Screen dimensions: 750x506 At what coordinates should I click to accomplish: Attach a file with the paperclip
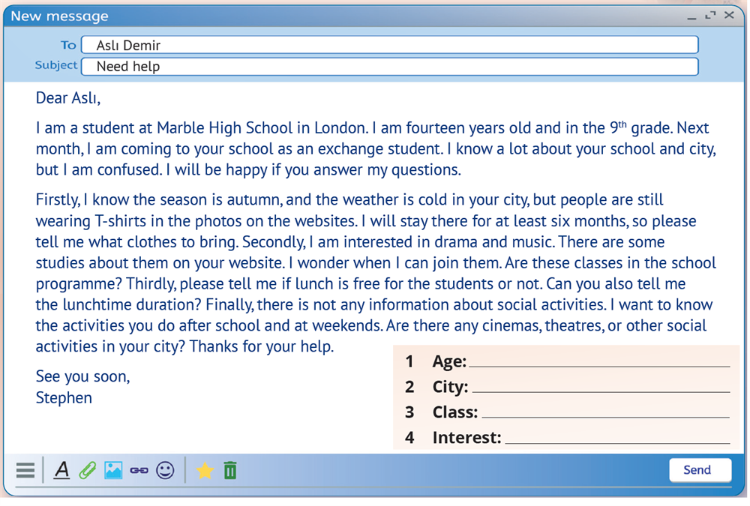coord(88,470)
